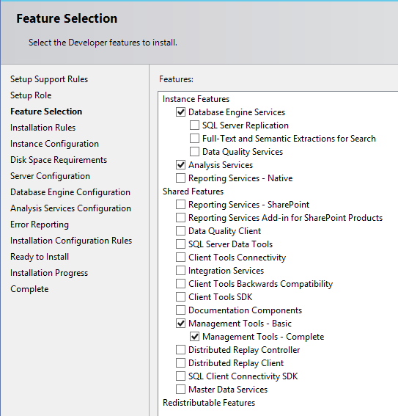
Task: Enable the Data Quality Client checkbox
Action: (181, 231)
